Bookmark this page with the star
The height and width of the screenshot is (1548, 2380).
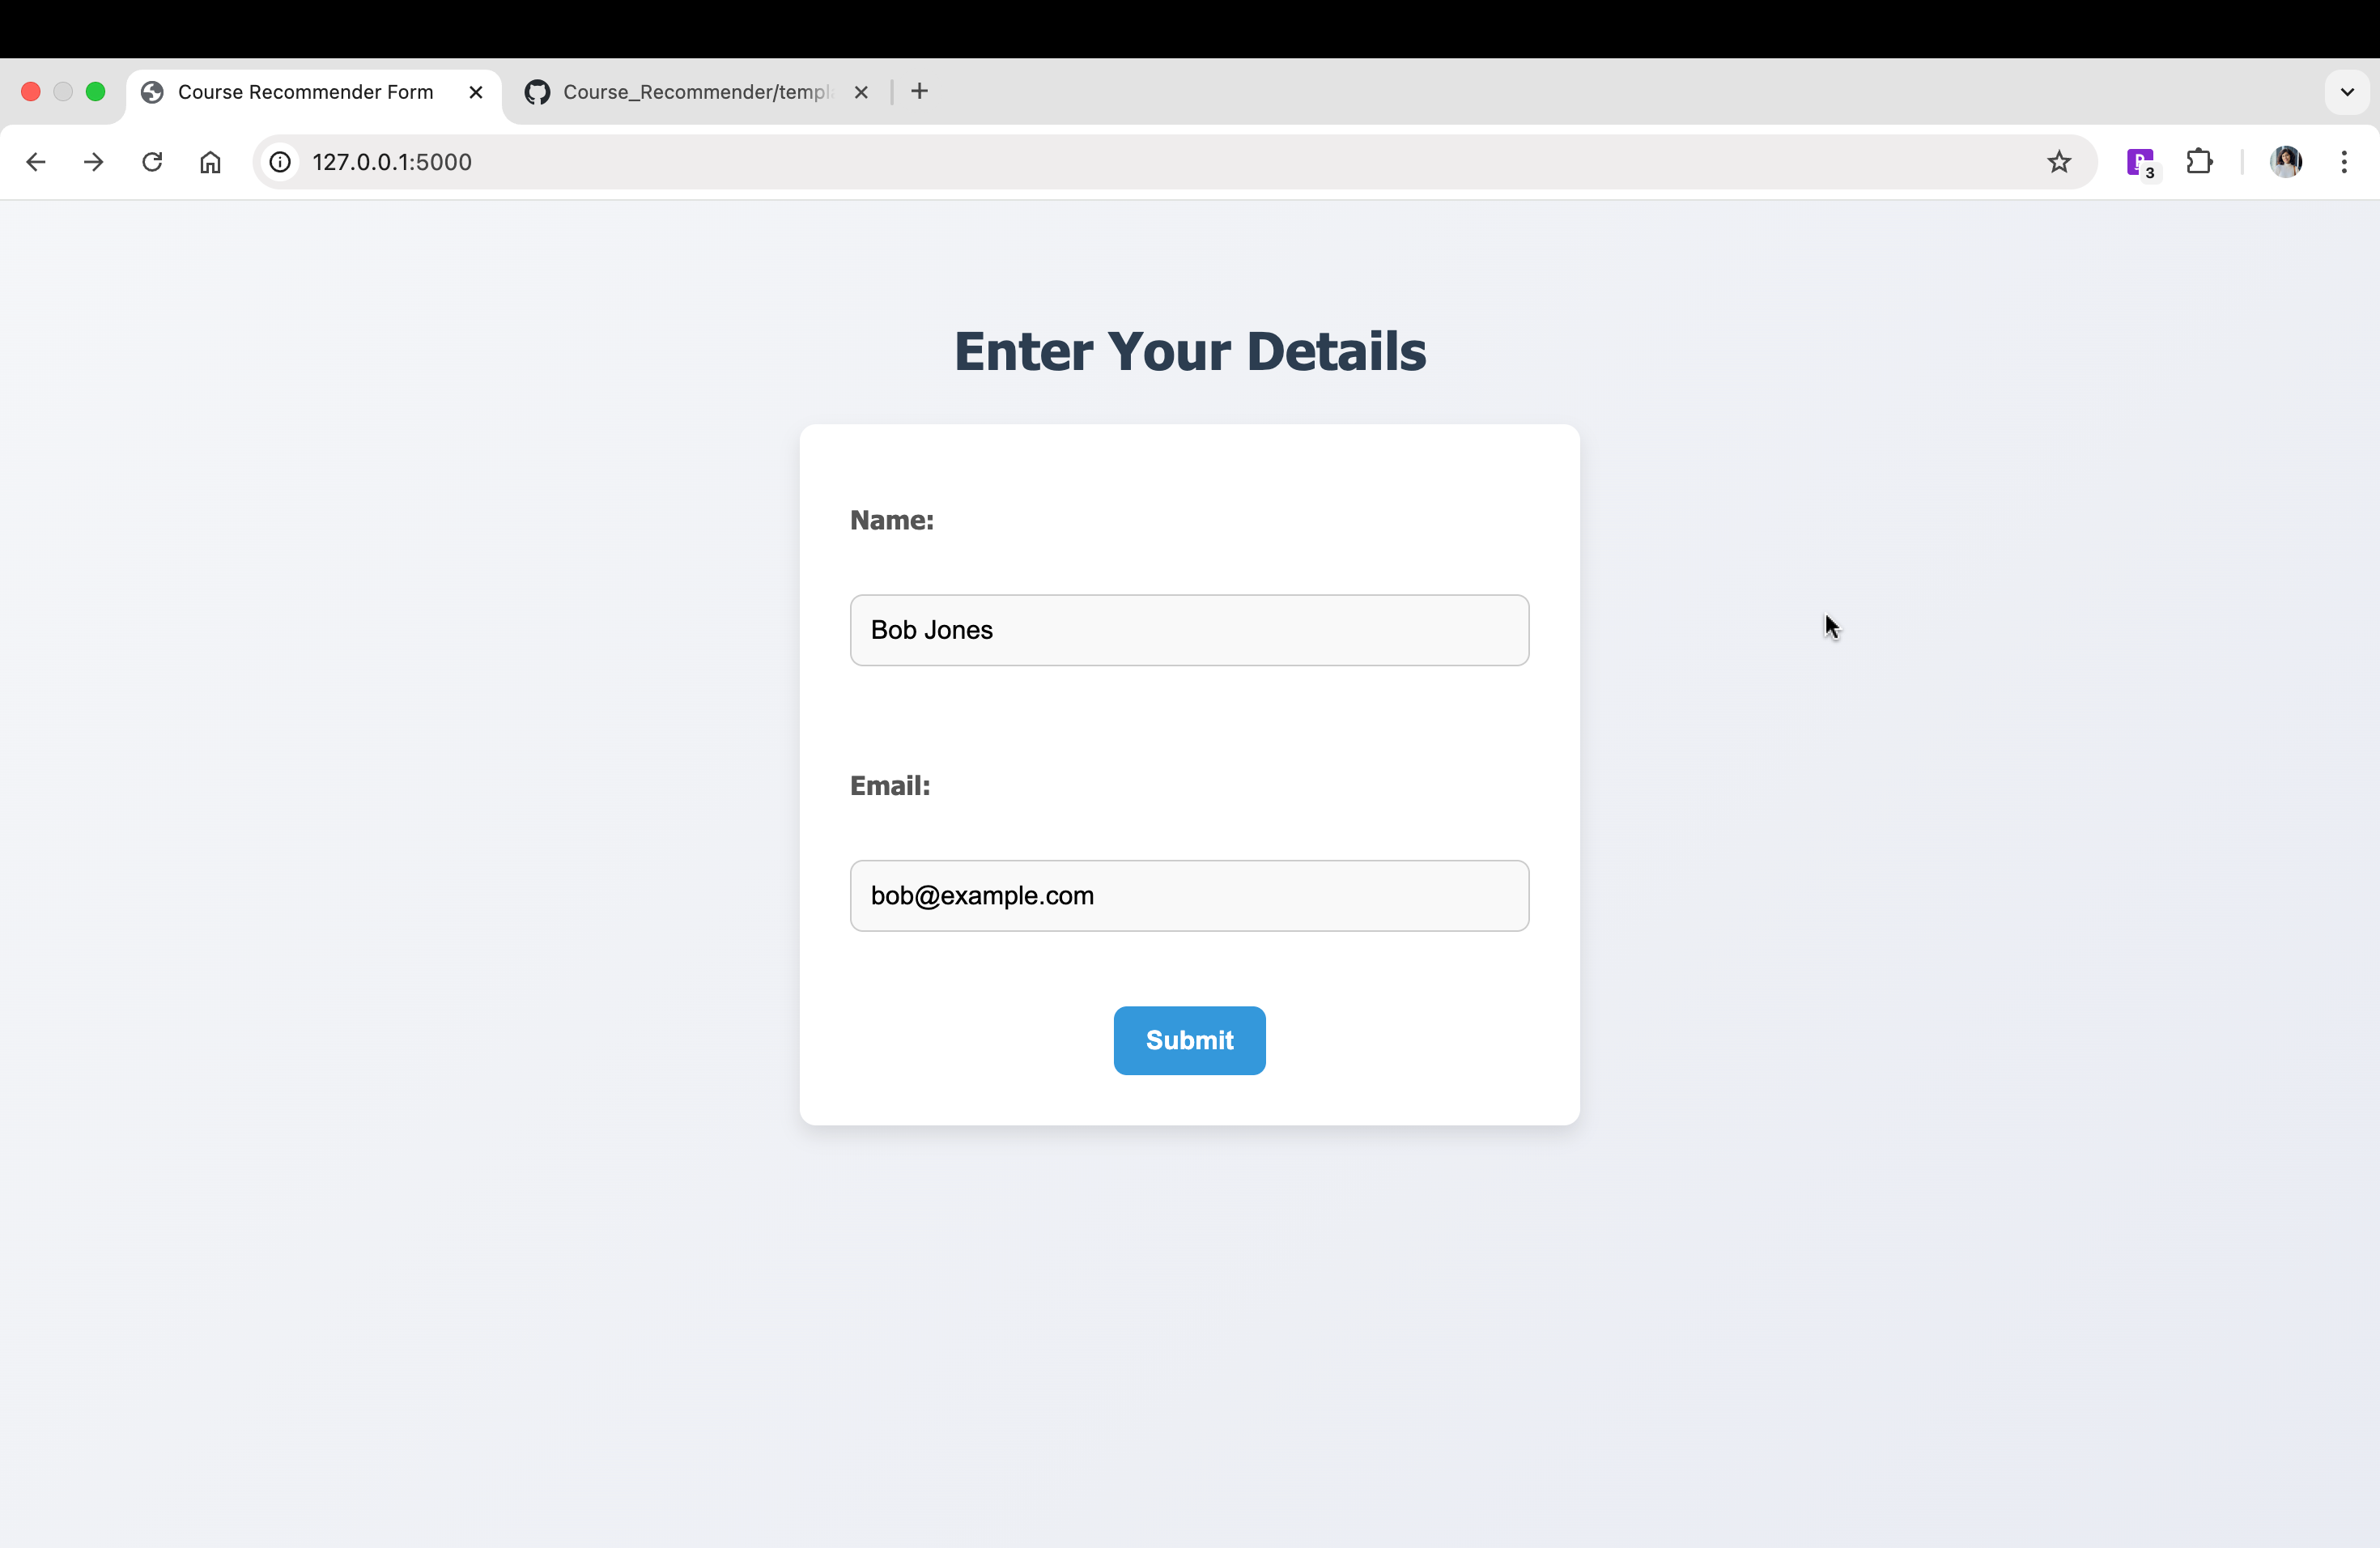click(x=2058, y=162)
